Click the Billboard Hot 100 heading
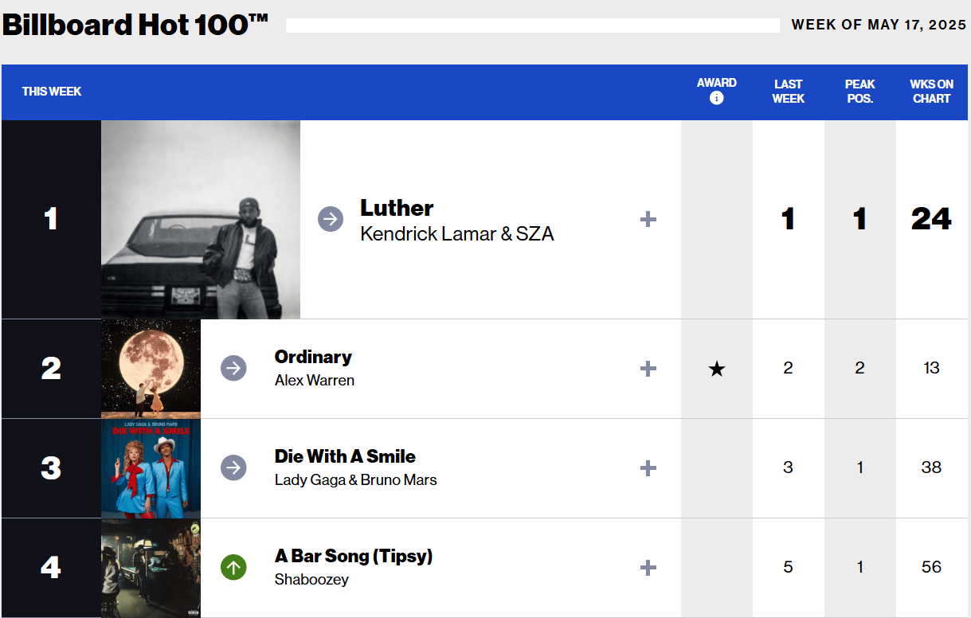Screen dimensions: 971x618 pyautogui.click(x=135, y=25)
